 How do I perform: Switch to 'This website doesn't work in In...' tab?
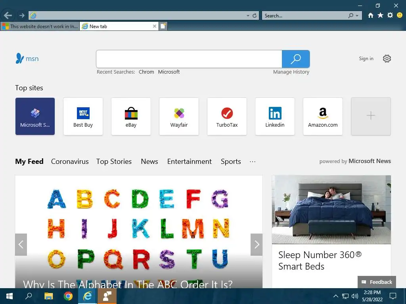click(x=40, y=26)
